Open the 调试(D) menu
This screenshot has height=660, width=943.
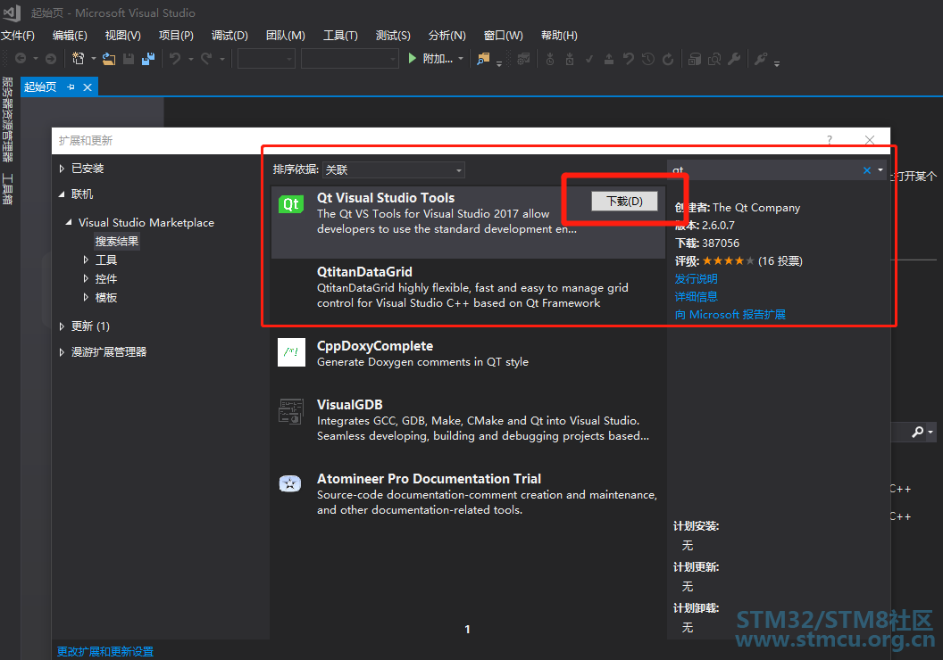229,36
